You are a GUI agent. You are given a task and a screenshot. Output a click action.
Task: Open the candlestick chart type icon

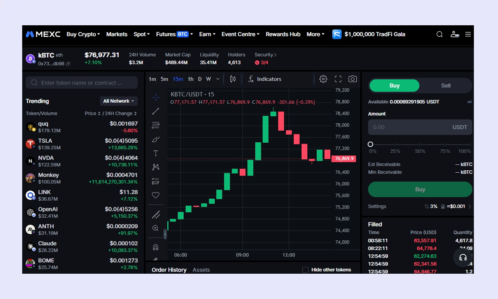coord(233,79)
